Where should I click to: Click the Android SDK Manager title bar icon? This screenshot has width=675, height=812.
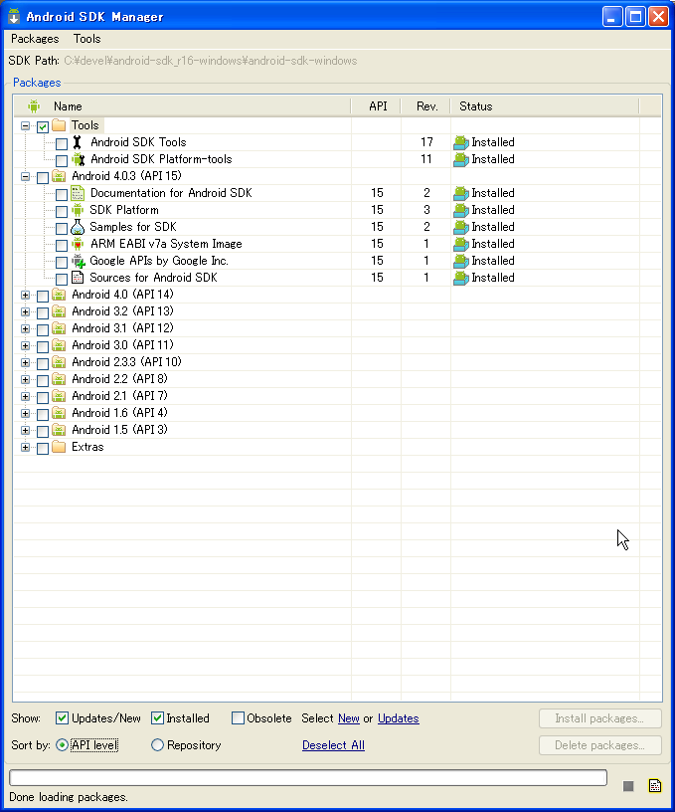(x=14, y=16)
